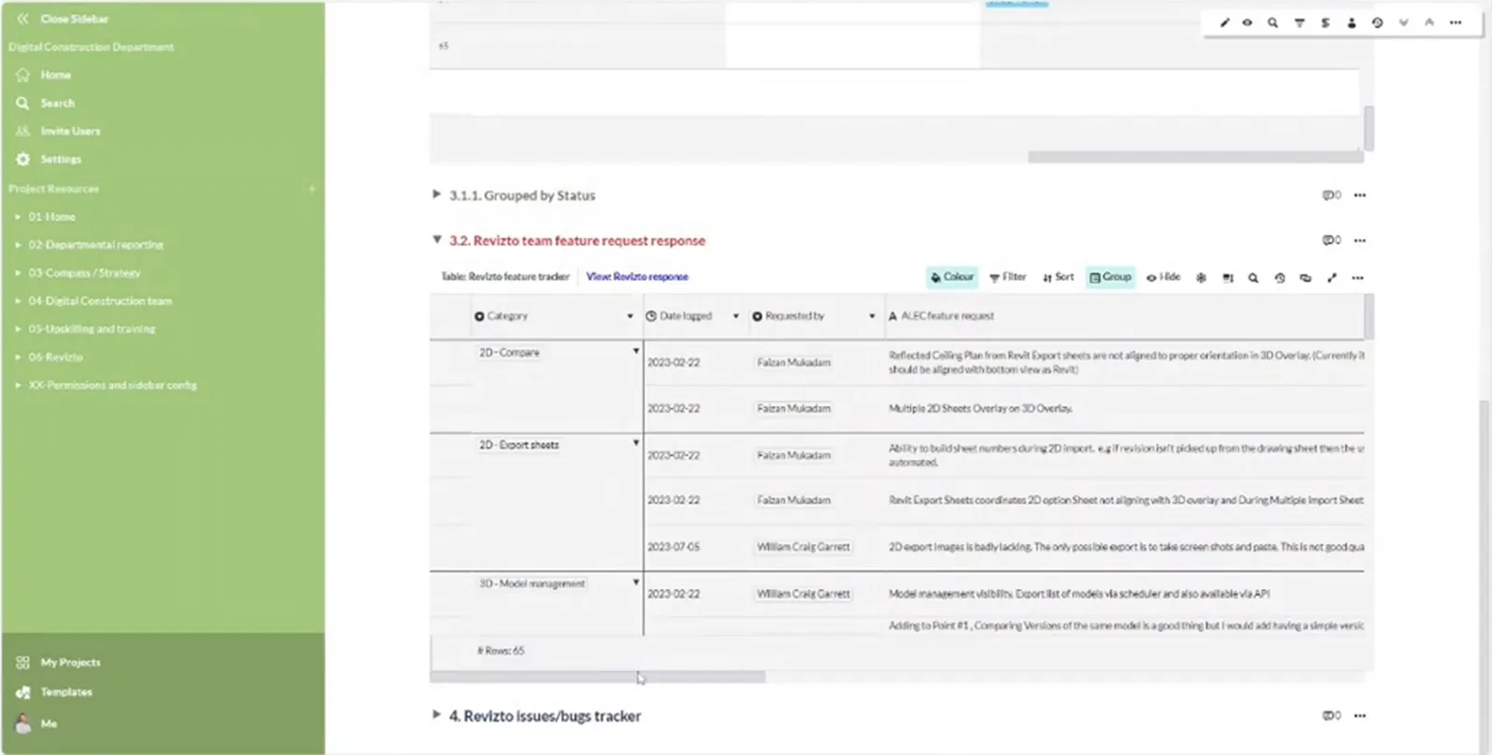Image resolution: width=1492 pixels, height=755 pixels.
Task: Click Close Sidebar
Action: [62, 19]
